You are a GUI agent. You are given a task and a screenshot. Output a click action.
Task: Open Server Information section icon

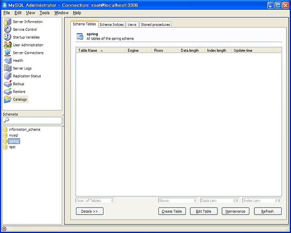pyautogui.click(x=8, y=21)
